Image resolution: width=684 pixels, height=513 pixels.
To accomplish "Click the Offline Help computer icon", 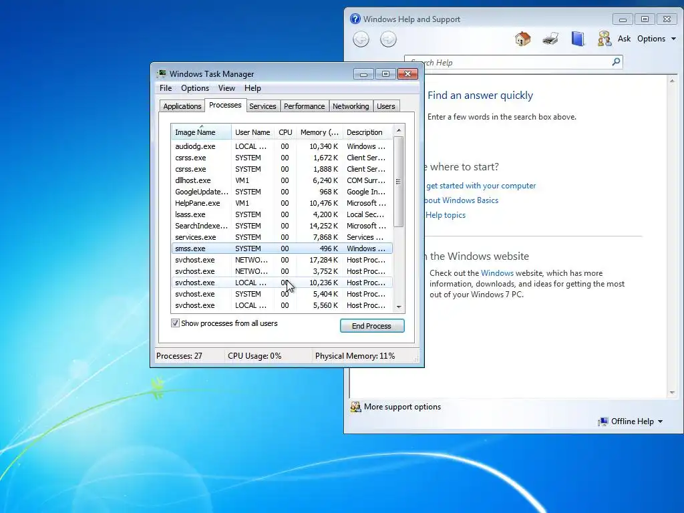I will pyautogui.click(x=603, y=421).
